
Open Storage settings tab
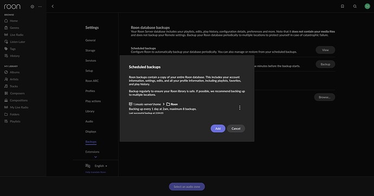tap(91, 50)
